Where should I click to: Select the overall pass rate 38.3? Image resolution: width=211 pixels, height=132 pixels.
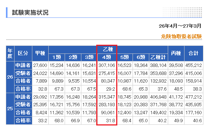coord(194,89)
